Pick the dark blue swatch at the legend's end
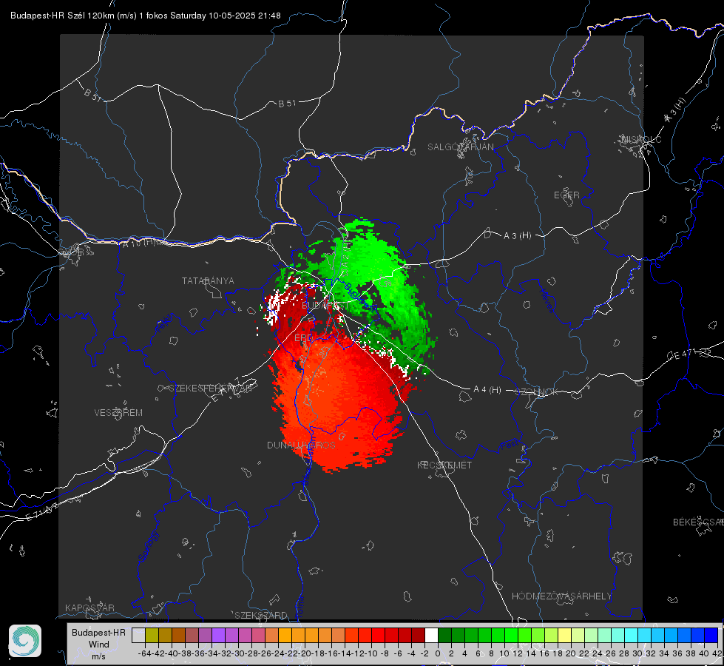This screenshot has width=724, height=666. pyautogui.click(x=711, y=635)
